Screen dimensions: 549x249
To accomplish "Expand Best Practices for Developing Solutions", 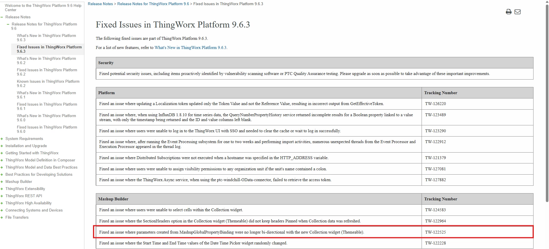I will pos(2,175).
